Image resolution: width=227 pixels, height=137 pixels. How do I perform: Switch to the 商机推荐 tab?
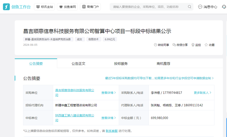click(163, 64)
